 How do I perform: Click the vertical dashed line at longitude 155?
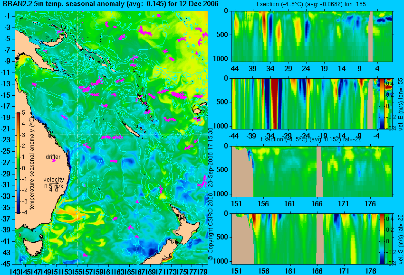coord(77,137)
